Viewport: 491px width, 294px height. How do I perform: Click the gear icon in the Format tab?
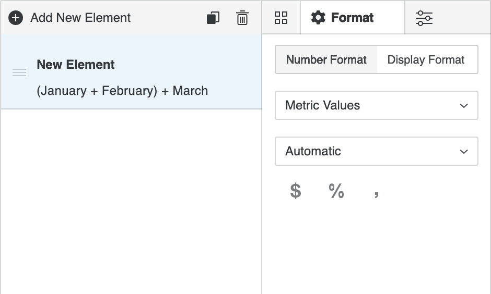[x=318, y=18]
